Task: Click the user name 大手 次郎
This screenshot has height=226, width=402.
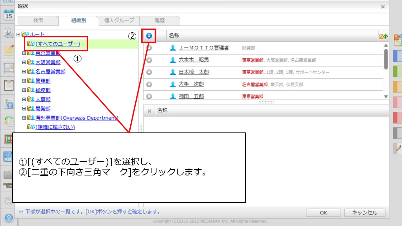Action: 191,84
